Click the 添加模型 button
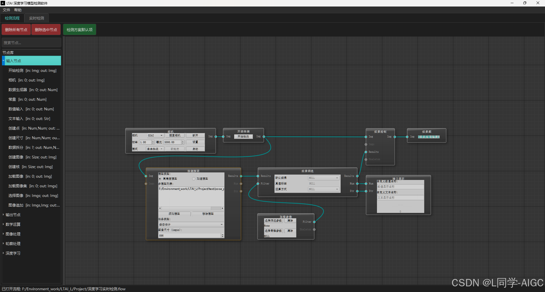This screenshot has width=545, height=292. 174,214
